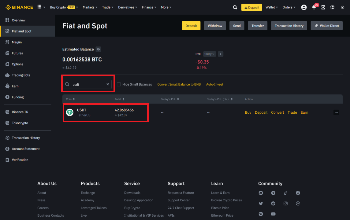Click the TikTok community icon
The image size is (350, 220).
[285, 193]
